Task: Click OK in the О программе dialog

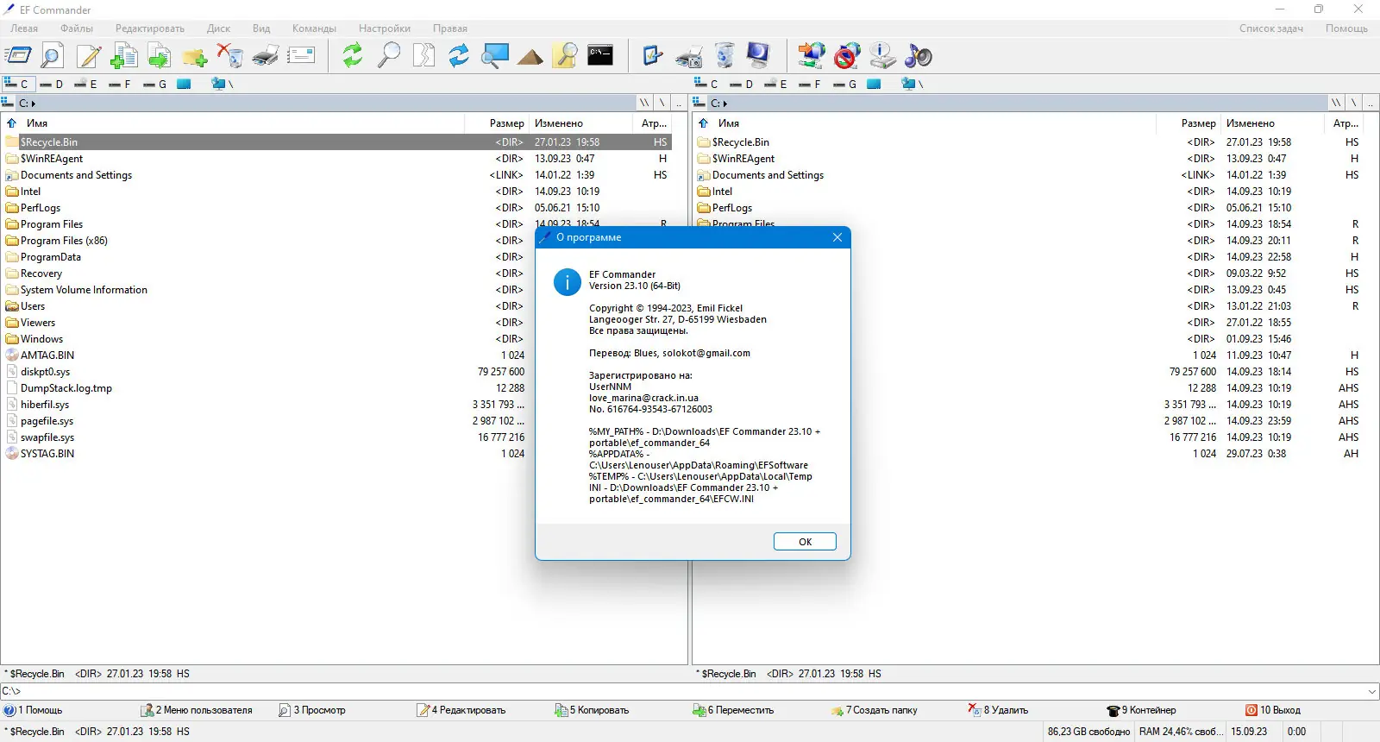Action: pos(805,542)
